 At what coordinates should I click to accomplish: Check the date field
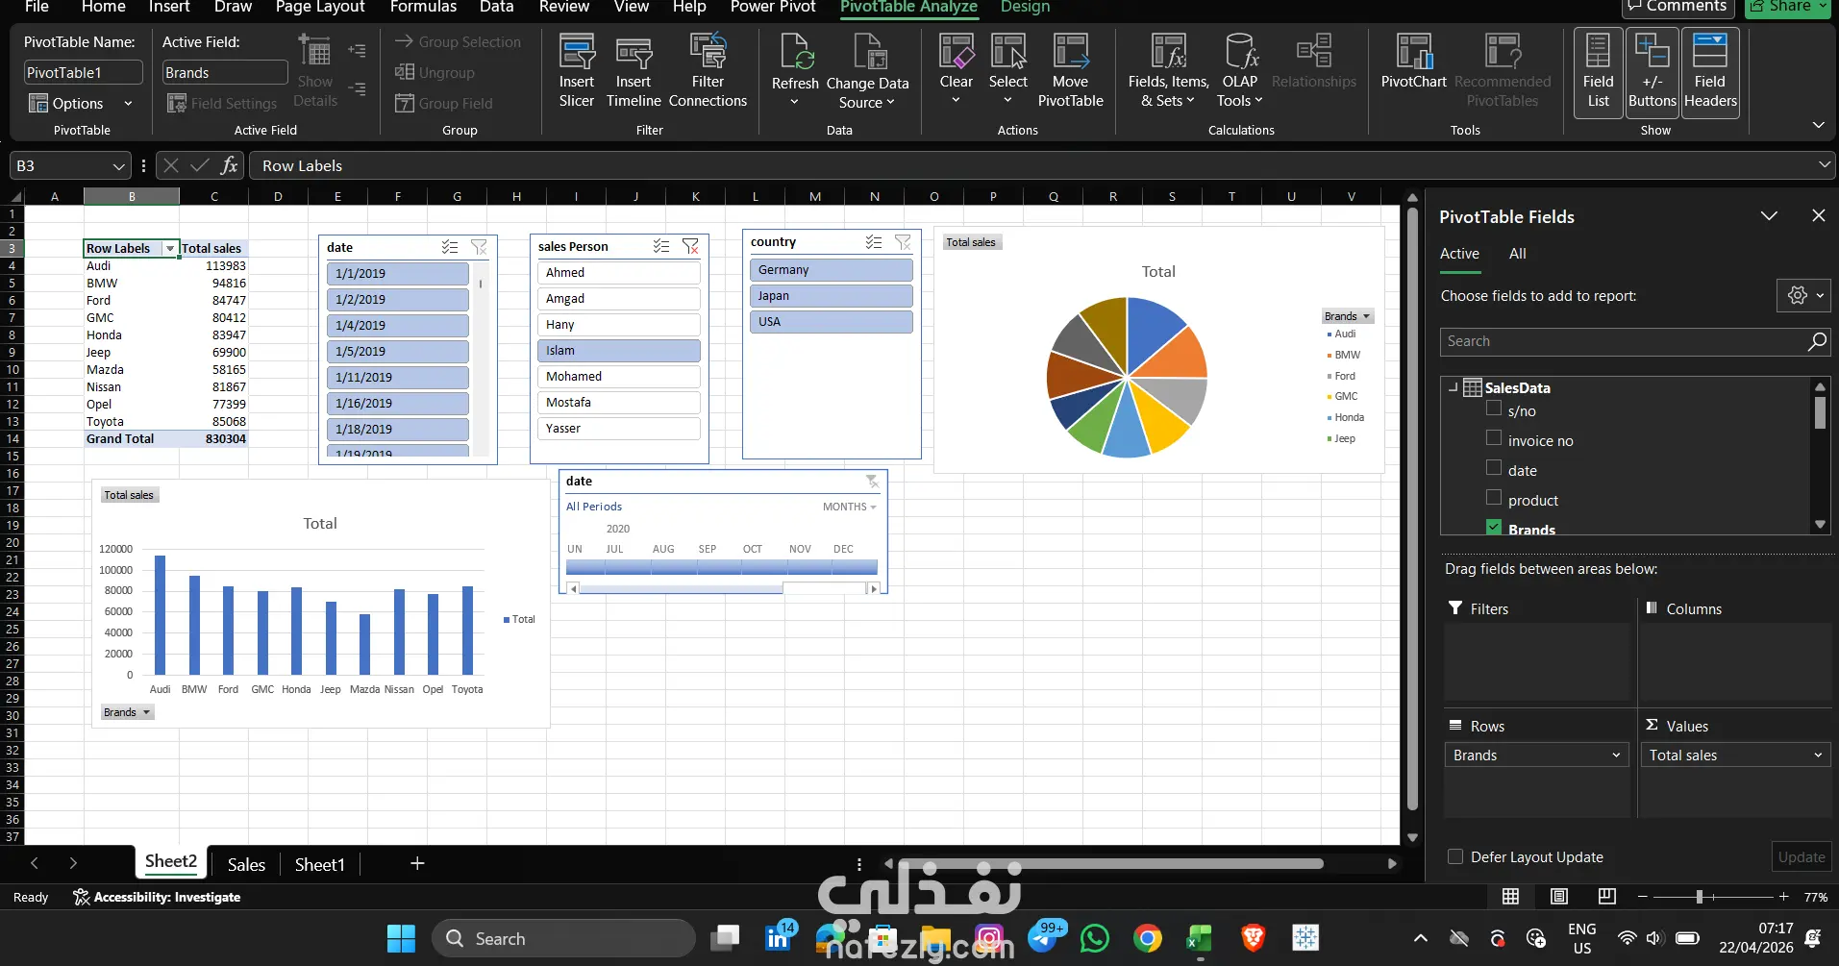(x=1494, y=468)
